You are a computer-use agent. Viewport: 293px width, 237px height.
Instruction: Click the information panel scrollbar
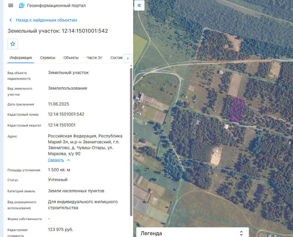coord(131,142)
